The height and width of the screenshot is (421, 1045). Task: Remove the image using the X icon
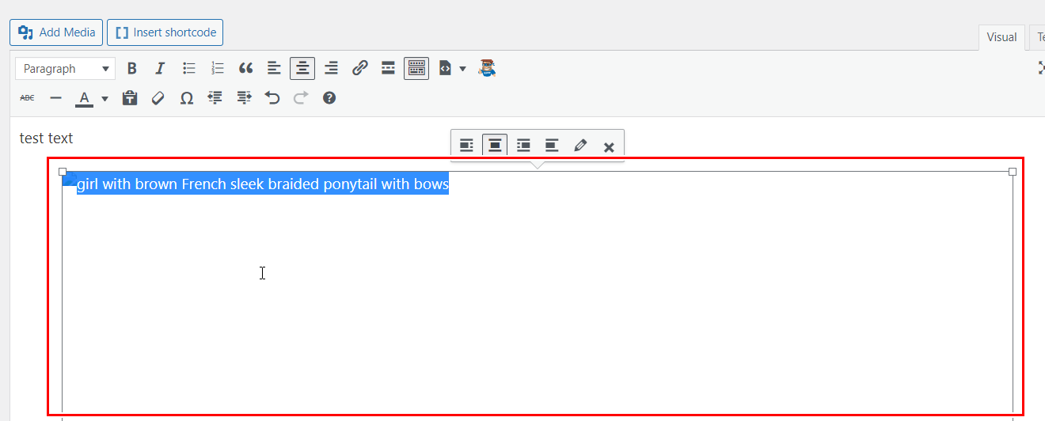(x=609, y=146)
